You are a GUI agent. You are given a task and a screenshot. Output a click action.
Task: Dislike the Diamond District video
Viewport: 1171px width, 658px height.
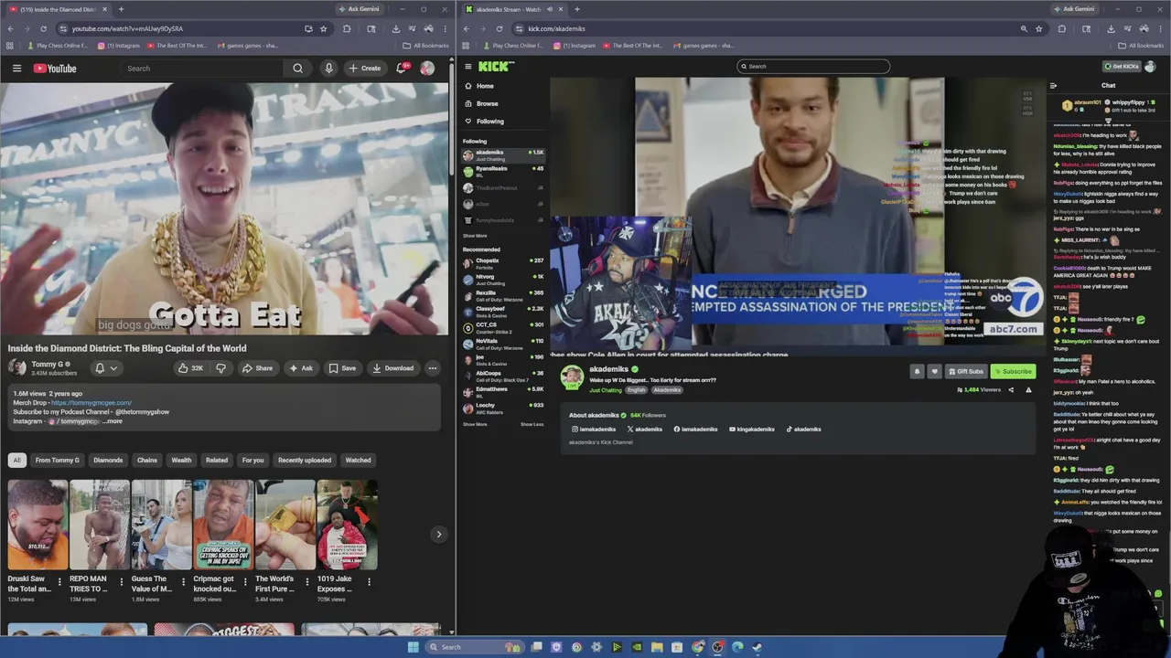(x=220, y=368)
